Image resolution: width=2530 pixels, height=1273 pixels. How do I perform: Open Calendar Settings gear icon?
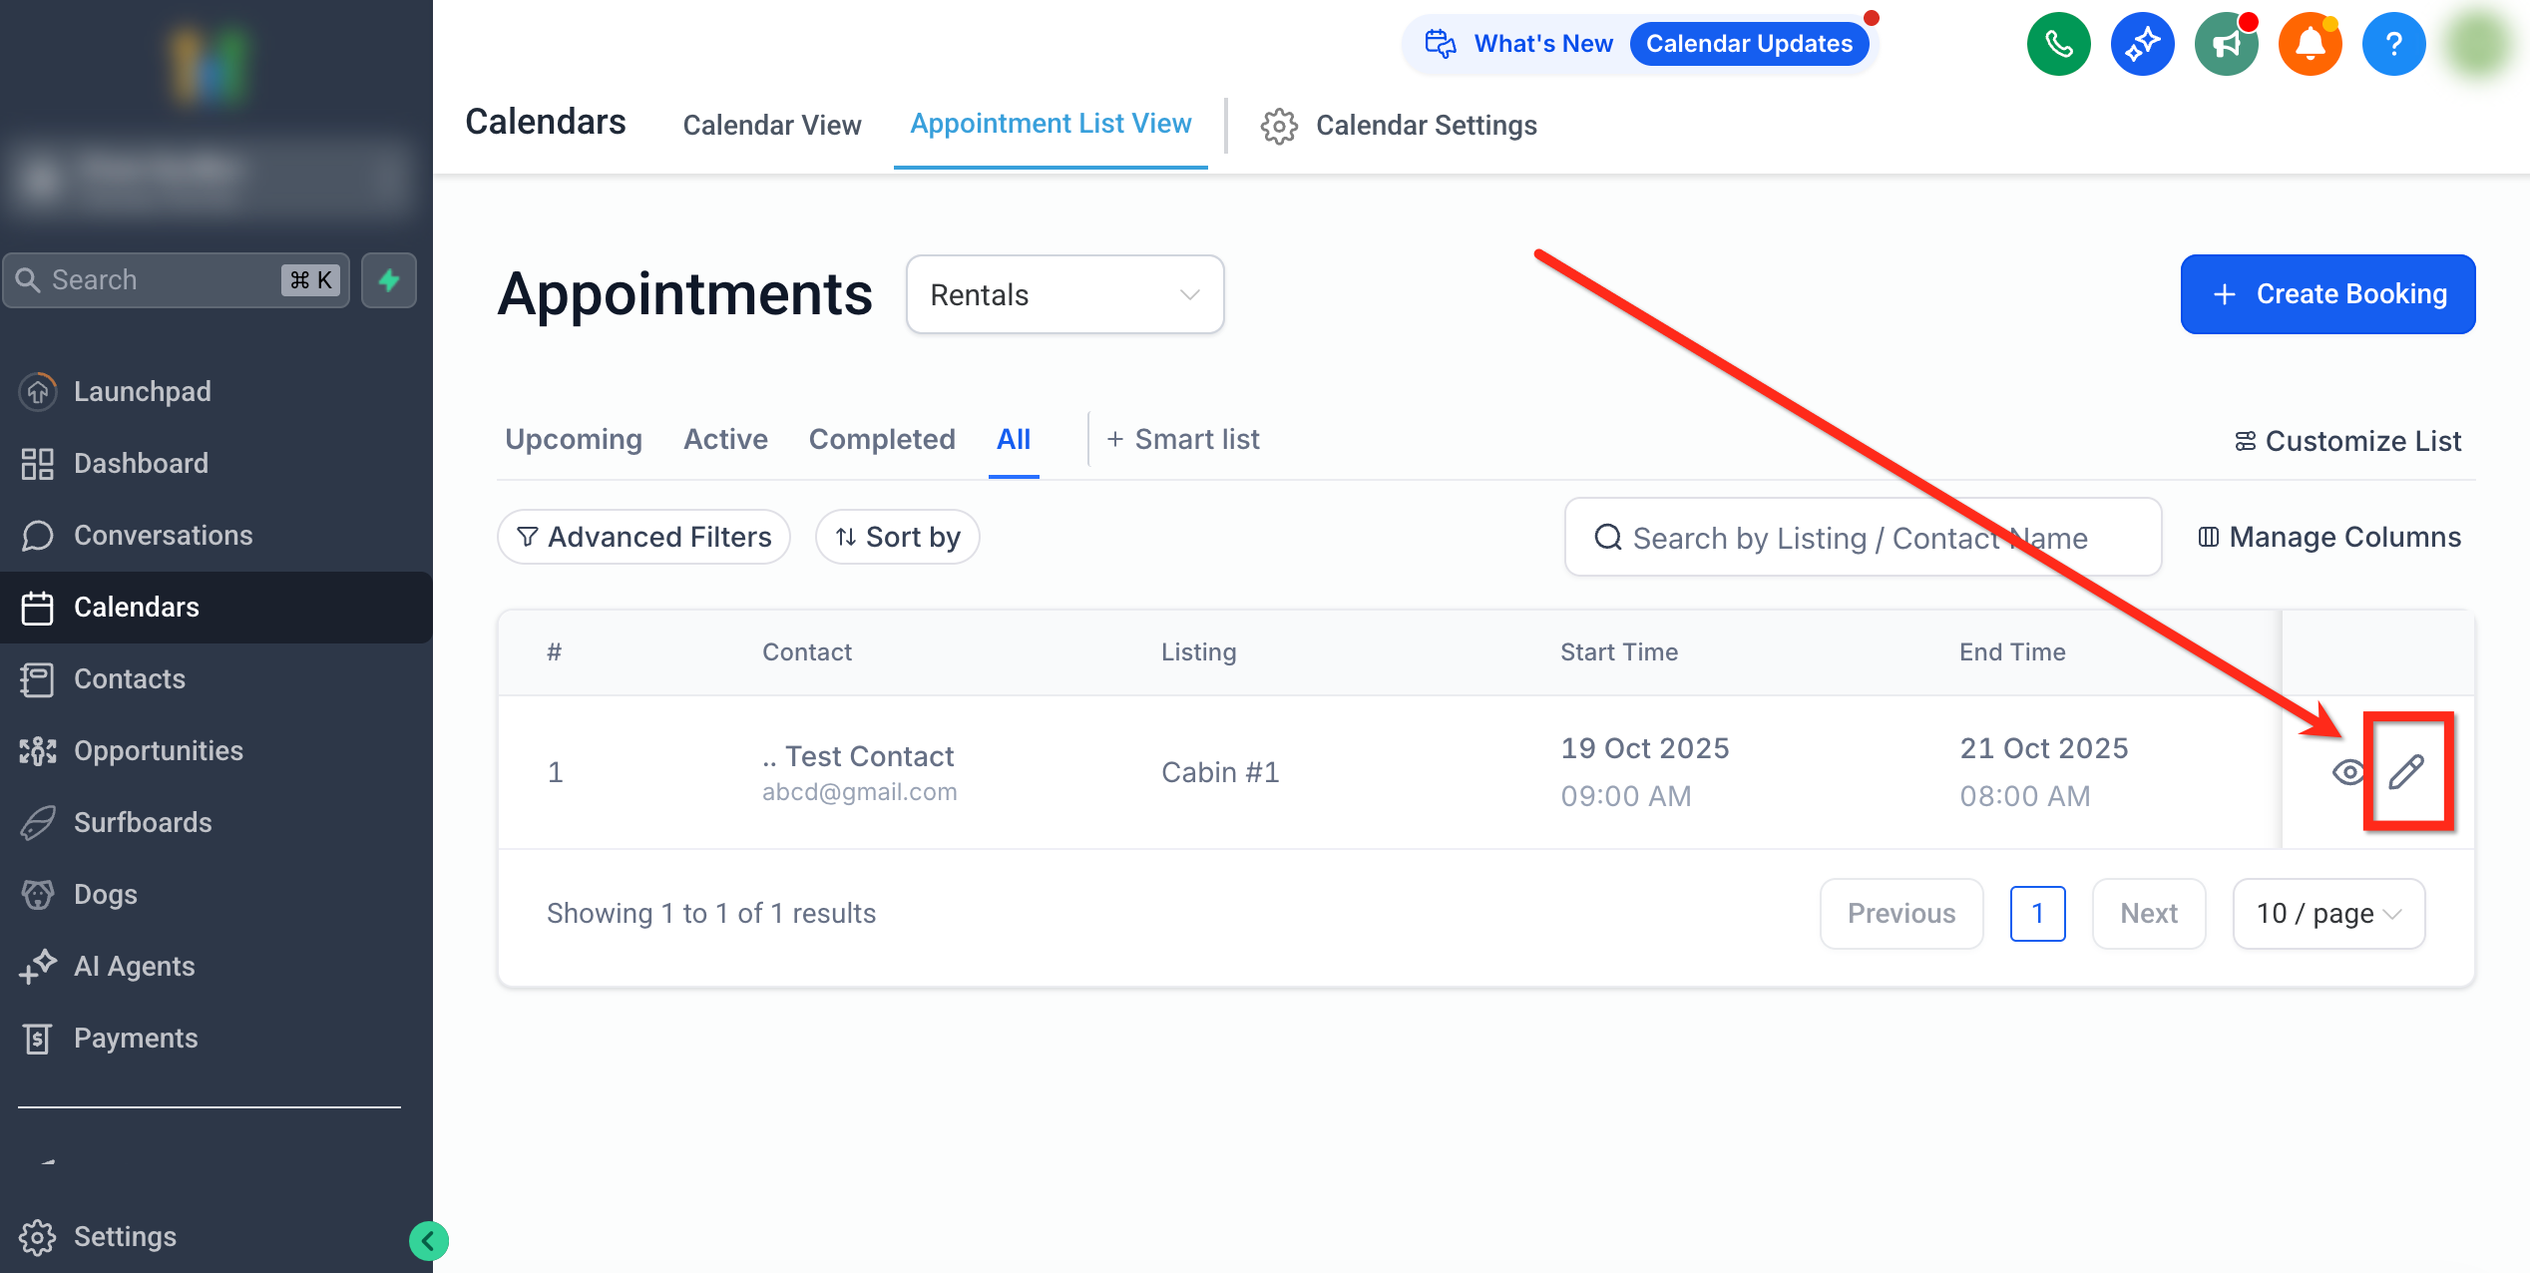pyautogui.click(x=1279, y=126)
